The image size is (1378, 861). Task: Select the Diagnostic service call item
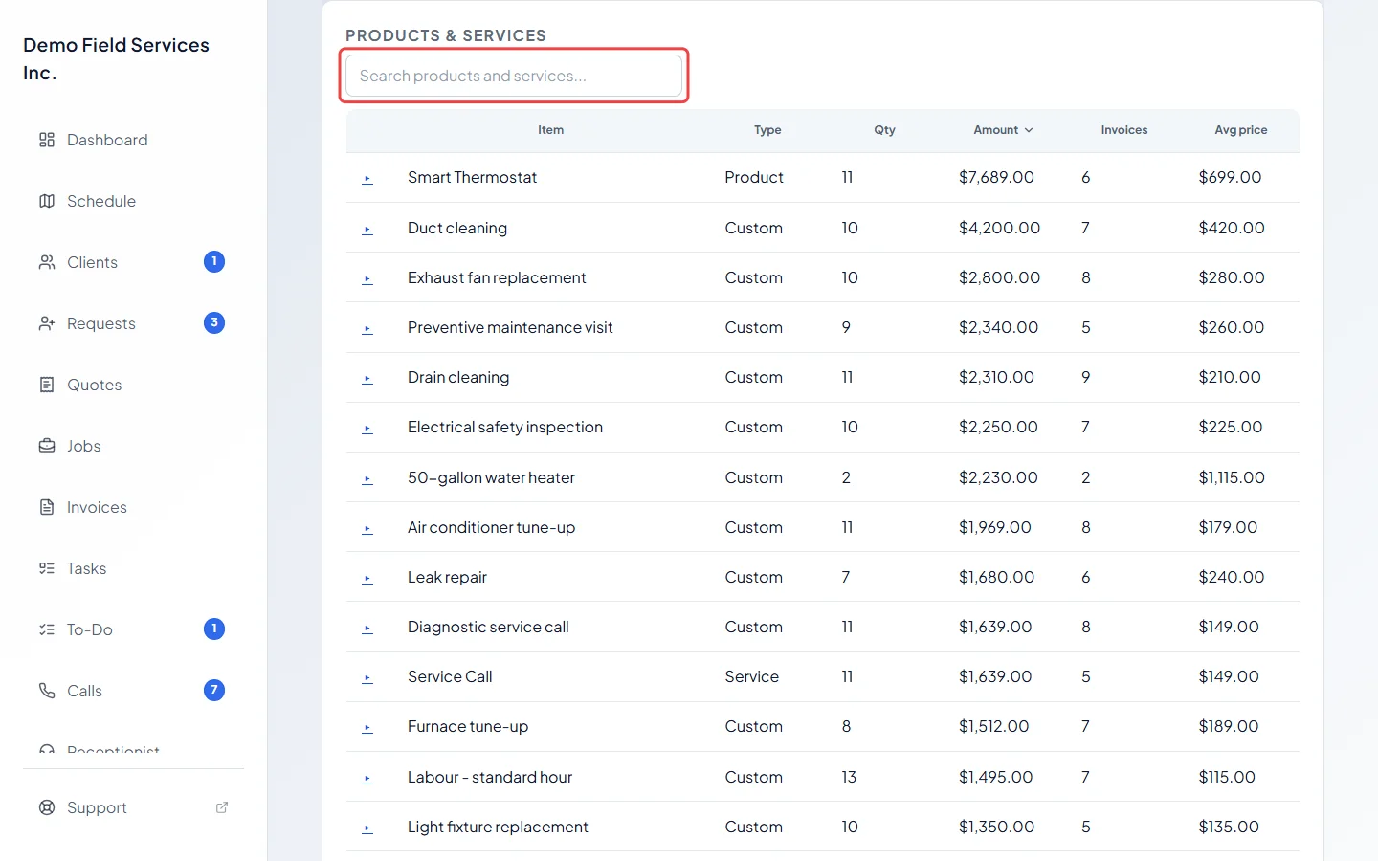[488, 627]
